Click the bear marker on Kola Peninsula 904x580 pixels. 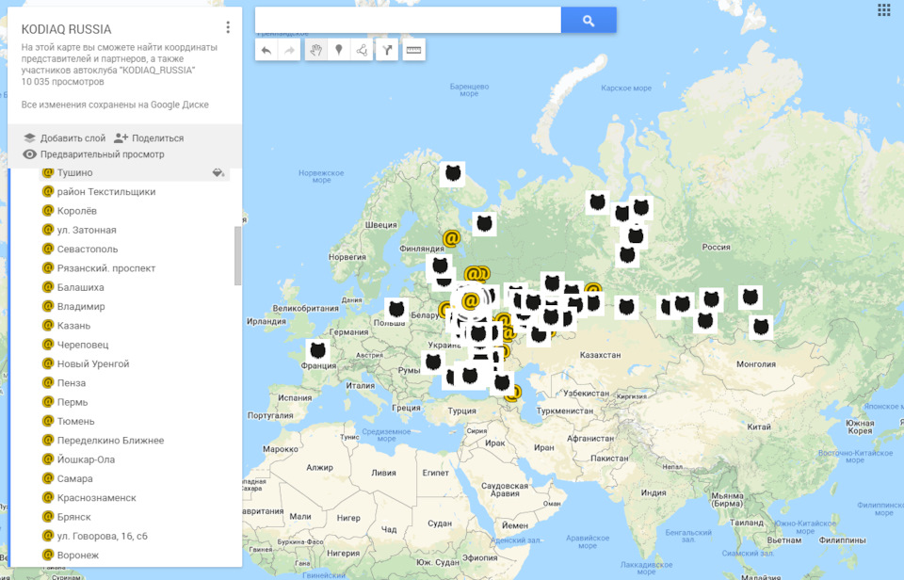tap(453, 173)
